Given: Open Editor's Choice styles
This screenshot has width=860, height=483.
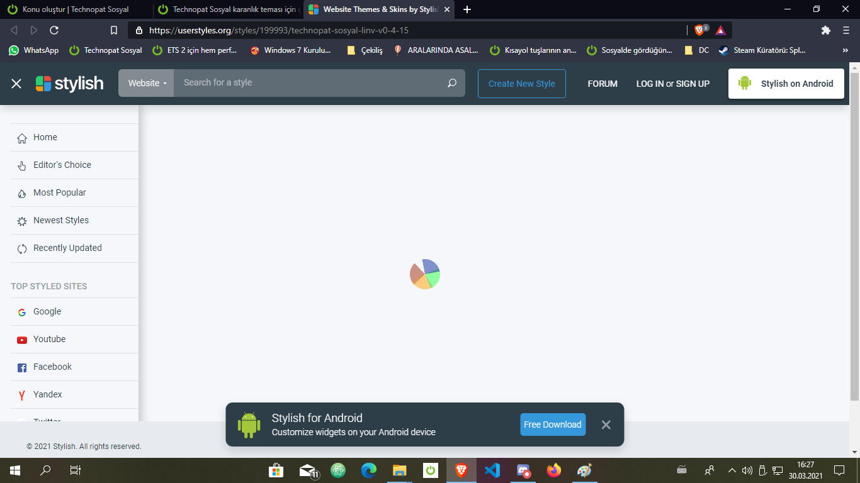Looking at the screenshot, I should click(74, 165).
